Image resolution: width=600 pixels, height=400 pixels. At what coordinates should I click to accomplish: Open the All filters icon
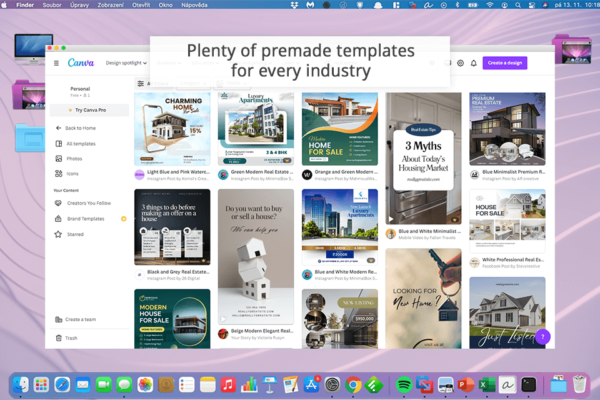click(141, 84)
